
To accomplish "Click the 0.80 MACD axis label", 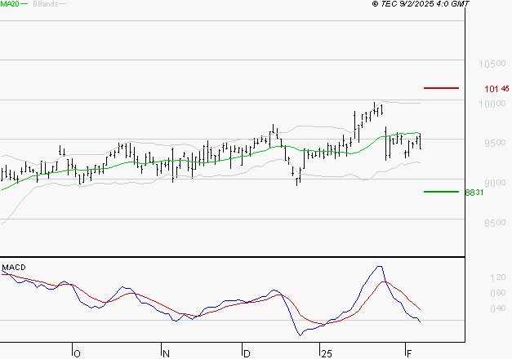I will [497, 293].
